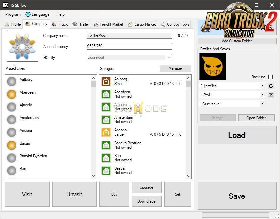Click the Bari city status circle
The width and height of the screenshot is (280, 219).
click(x=12, y=171)
